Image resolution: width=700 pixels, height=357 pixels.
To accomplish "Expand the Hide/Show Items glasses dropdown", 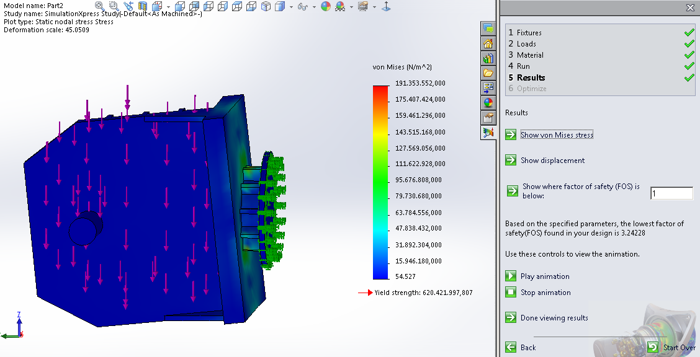I will (315, 7).
